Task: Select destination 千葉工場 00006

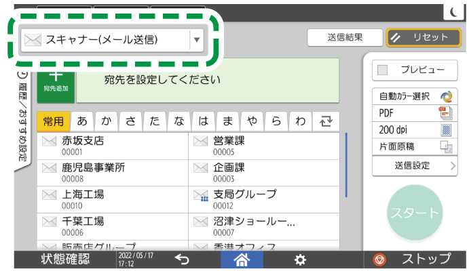Action: (113, 226)
